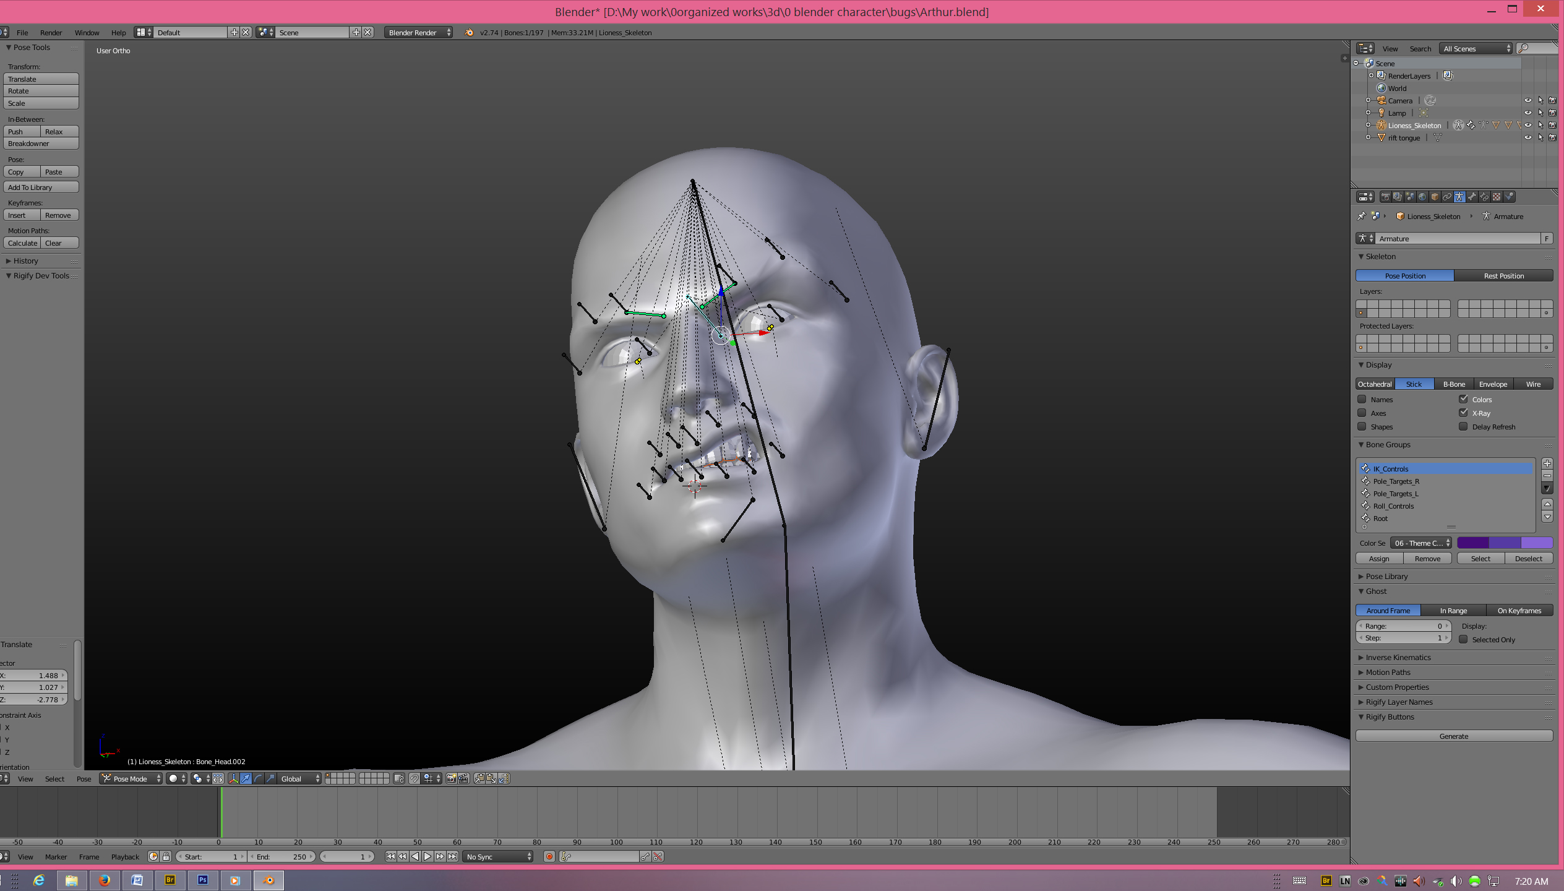This screenshot has width=1564, height=891.
Task: Click play animation button in timeline
Action: tap(428, 856)
